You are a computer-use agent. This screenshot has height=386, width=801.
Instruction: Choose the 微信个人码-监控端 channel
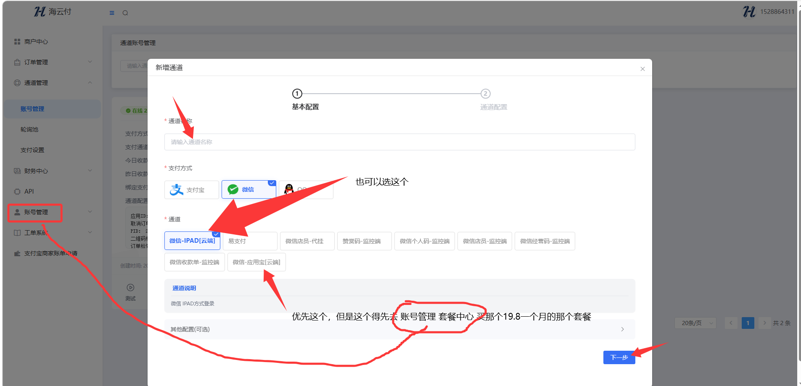point(425,241)
